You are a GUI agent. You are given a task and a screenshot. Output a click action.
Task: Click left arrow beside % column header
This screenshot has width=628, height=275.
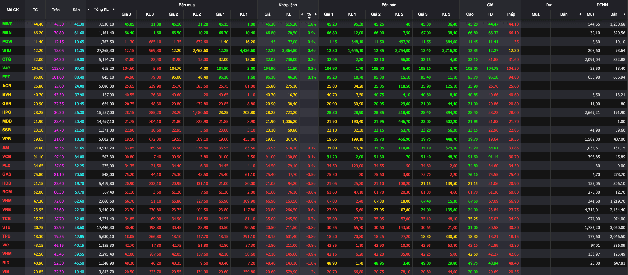pos(302,14)
